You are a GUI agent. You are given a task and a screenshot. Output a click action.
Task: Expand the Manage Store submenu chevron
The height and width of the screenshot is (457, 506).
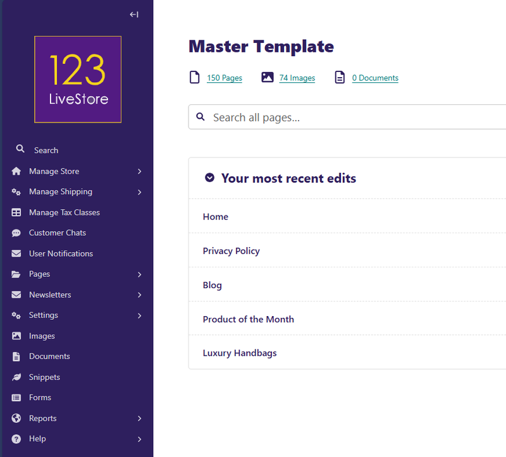click(139, 171)
